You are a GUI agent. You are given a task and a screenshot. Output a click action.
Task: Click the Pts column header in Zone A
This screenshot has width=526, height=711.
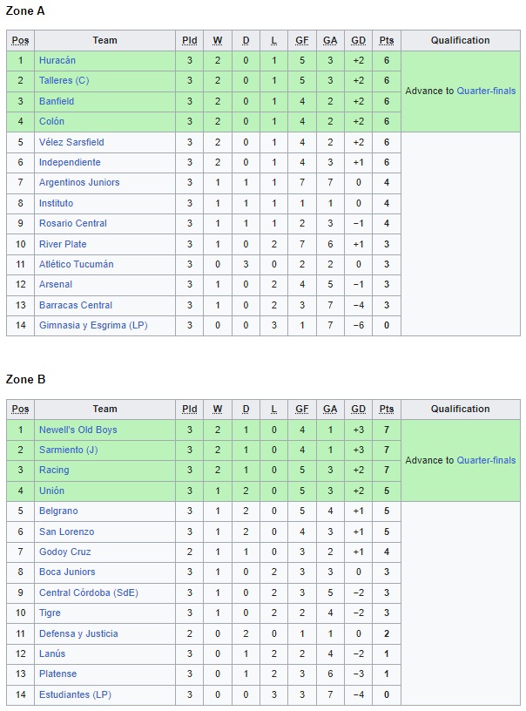point(387,40)
